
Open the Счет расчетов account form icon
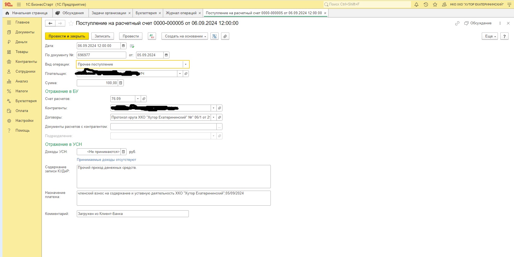144,99
